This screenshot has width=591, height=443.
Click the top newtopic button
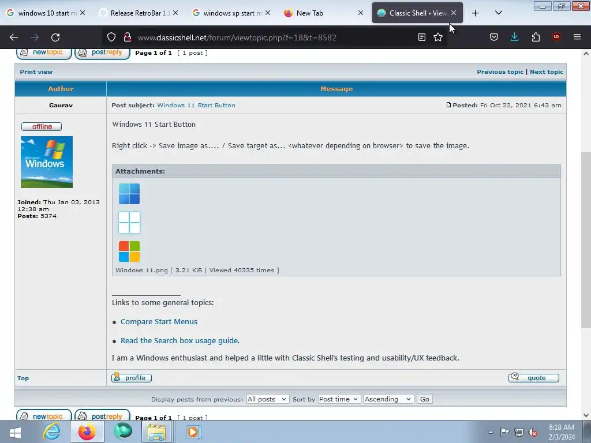[x=44, y=52]
